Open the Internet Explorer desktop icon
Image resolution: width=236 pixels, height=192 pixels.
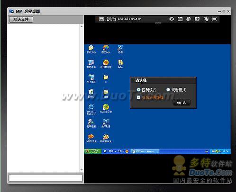[91, 109]
